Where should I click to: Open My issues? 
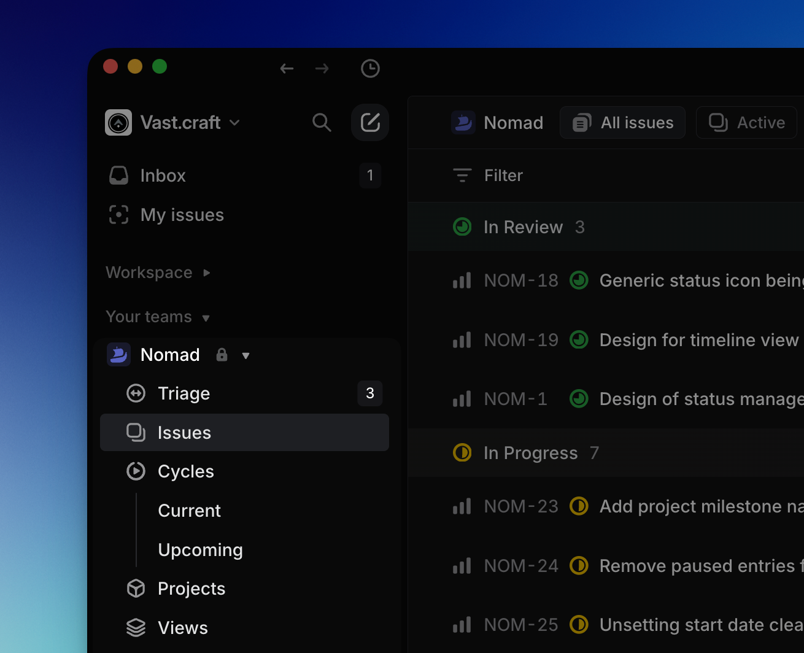click(182, 215)
